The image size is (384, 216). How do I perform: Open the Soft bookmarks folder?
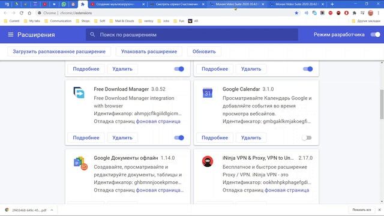pos(100,21)
